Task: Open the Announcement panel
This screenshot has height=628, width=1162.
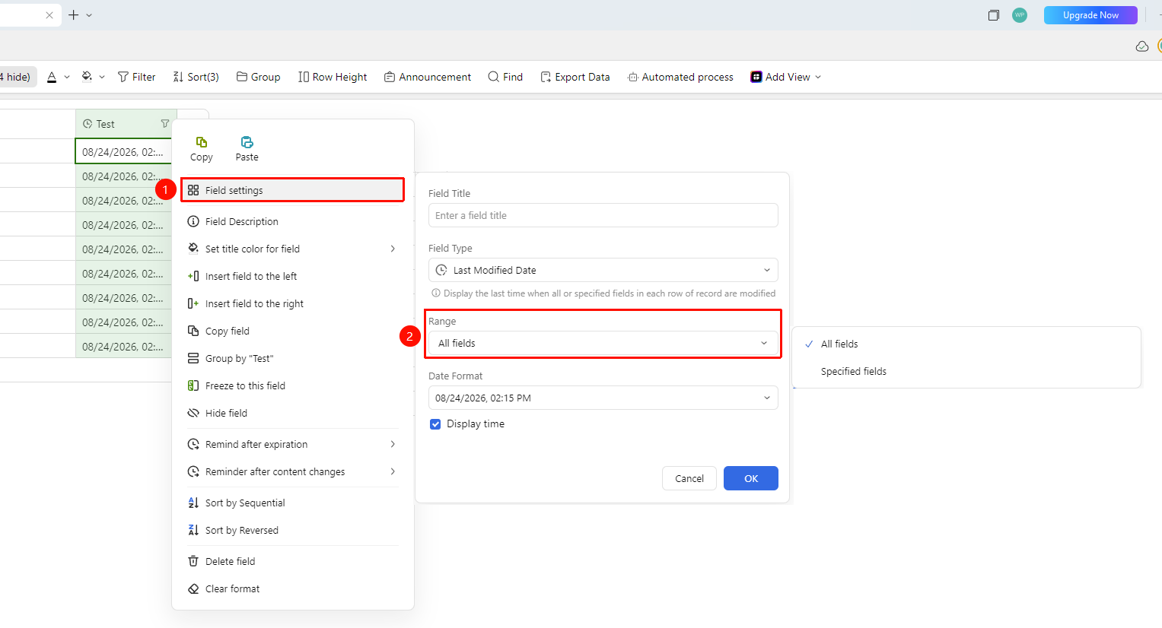Action: tap(428, 77)
